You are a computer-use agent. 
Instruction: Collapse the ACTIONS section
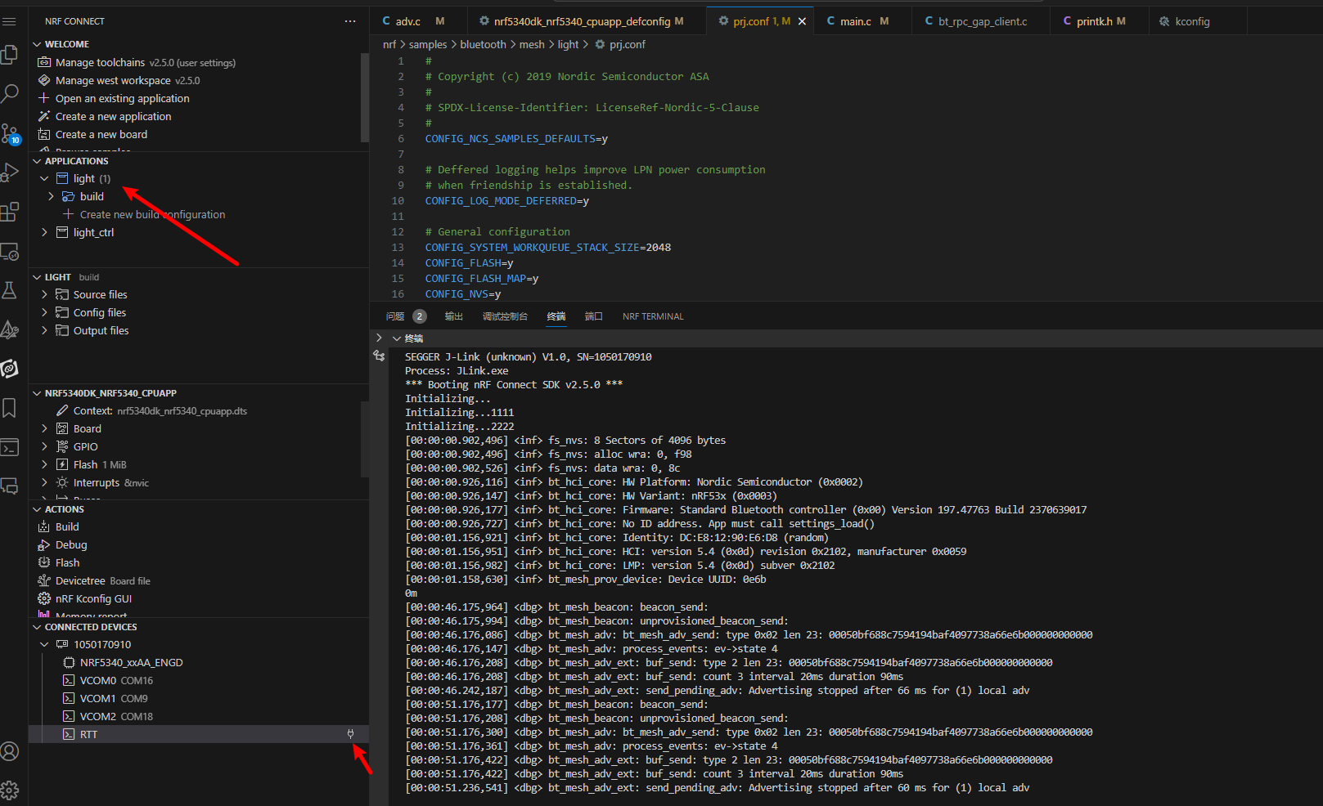37,509
